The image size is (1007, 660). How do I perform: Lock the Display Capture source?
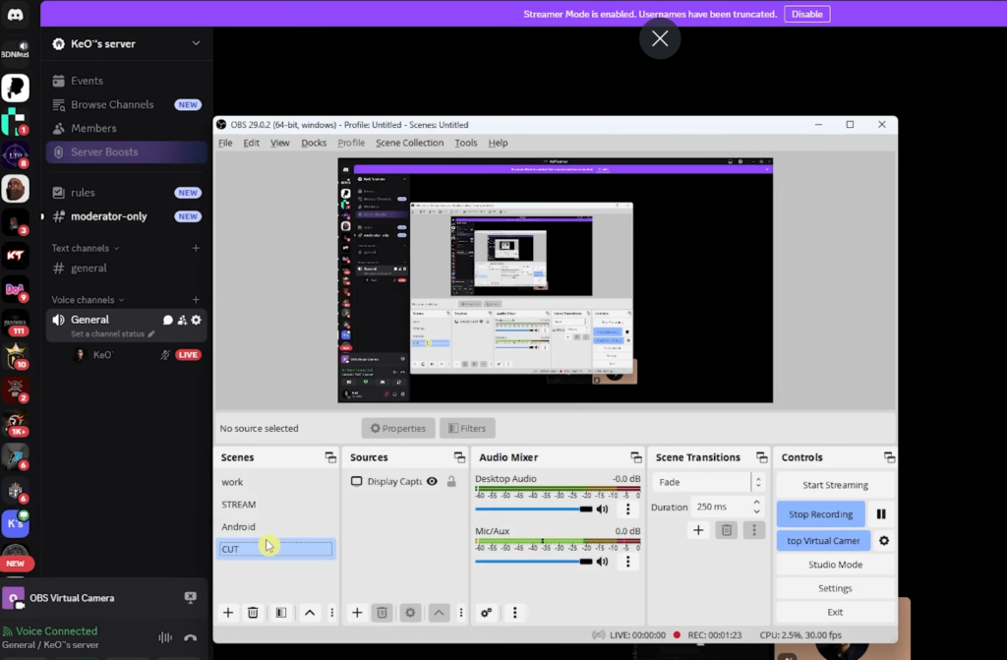450,481
